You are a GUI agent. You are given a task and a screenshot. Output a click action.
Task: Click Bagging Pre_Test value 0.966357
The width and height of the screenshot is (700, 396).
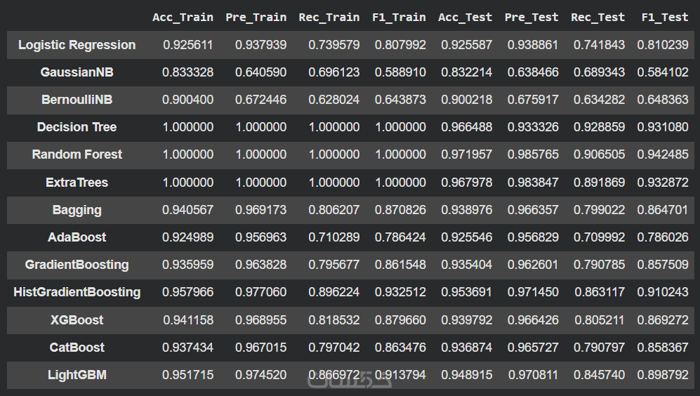tap(533, 210)
